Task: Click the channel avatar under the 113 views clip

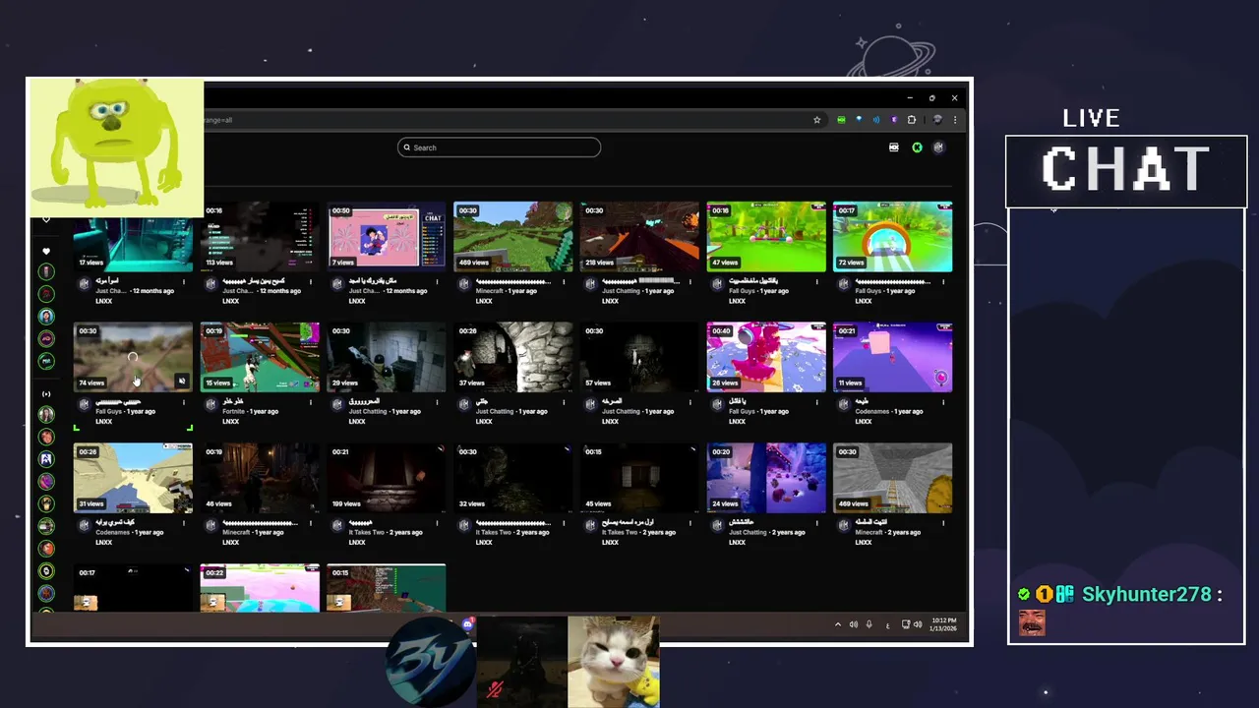Action: 210,283
